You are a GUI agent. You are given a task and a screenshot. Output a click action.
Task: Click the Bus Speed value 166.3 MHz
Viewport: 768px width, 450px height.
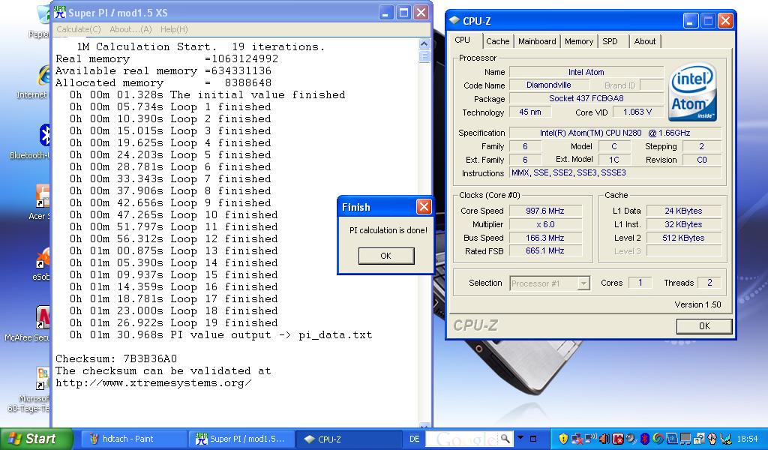click(x=545, y=238)
